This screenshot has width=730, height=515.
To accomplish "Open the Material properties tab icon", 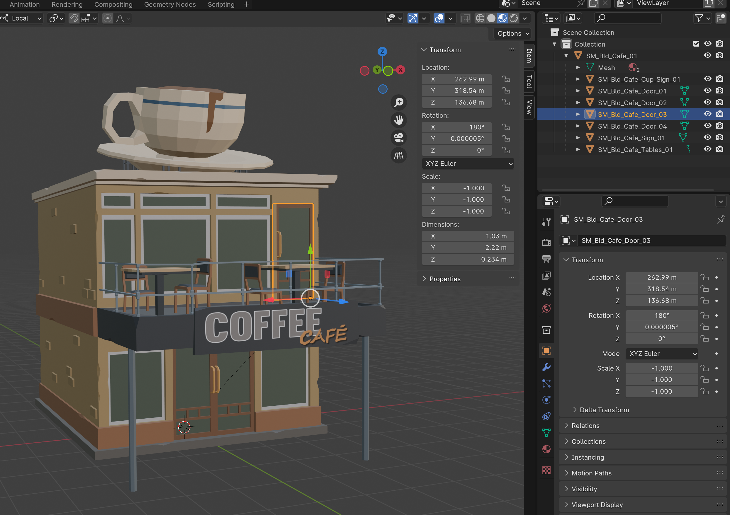I will [x=546, y=449].
